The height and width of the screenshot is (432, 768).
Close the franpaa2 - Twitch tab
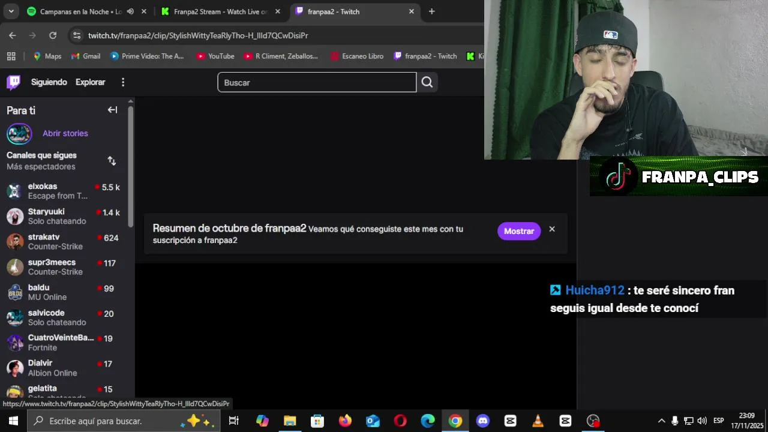(x=412, y=11)
